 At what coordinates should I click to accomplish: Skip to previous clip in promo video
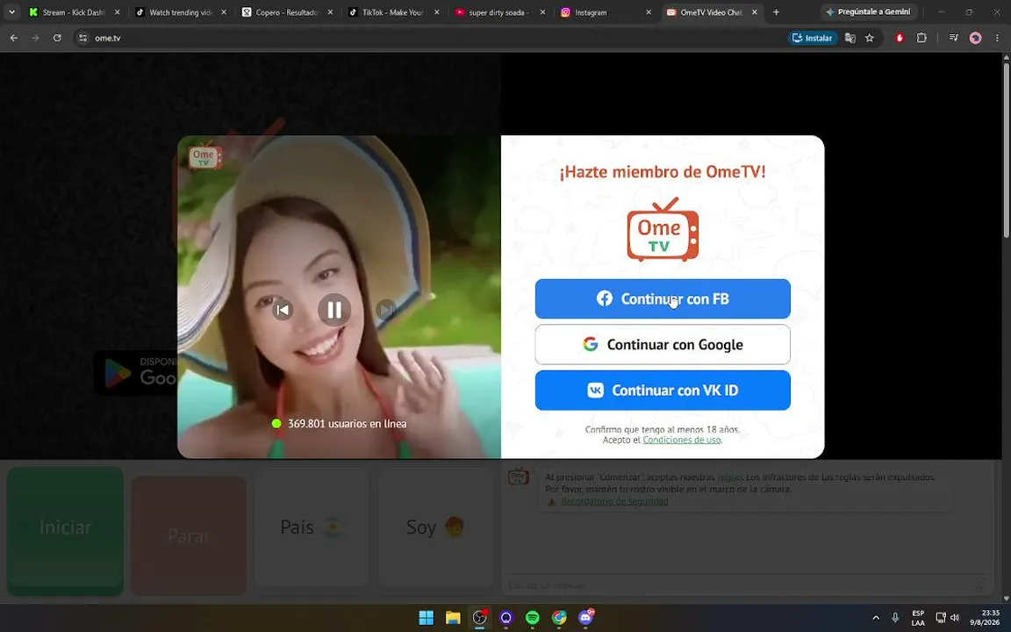click(283, 310)
